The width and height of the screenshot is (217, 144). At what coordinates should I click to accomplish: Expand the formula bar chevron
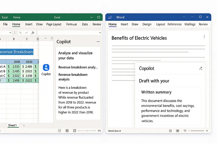point(100,33)
